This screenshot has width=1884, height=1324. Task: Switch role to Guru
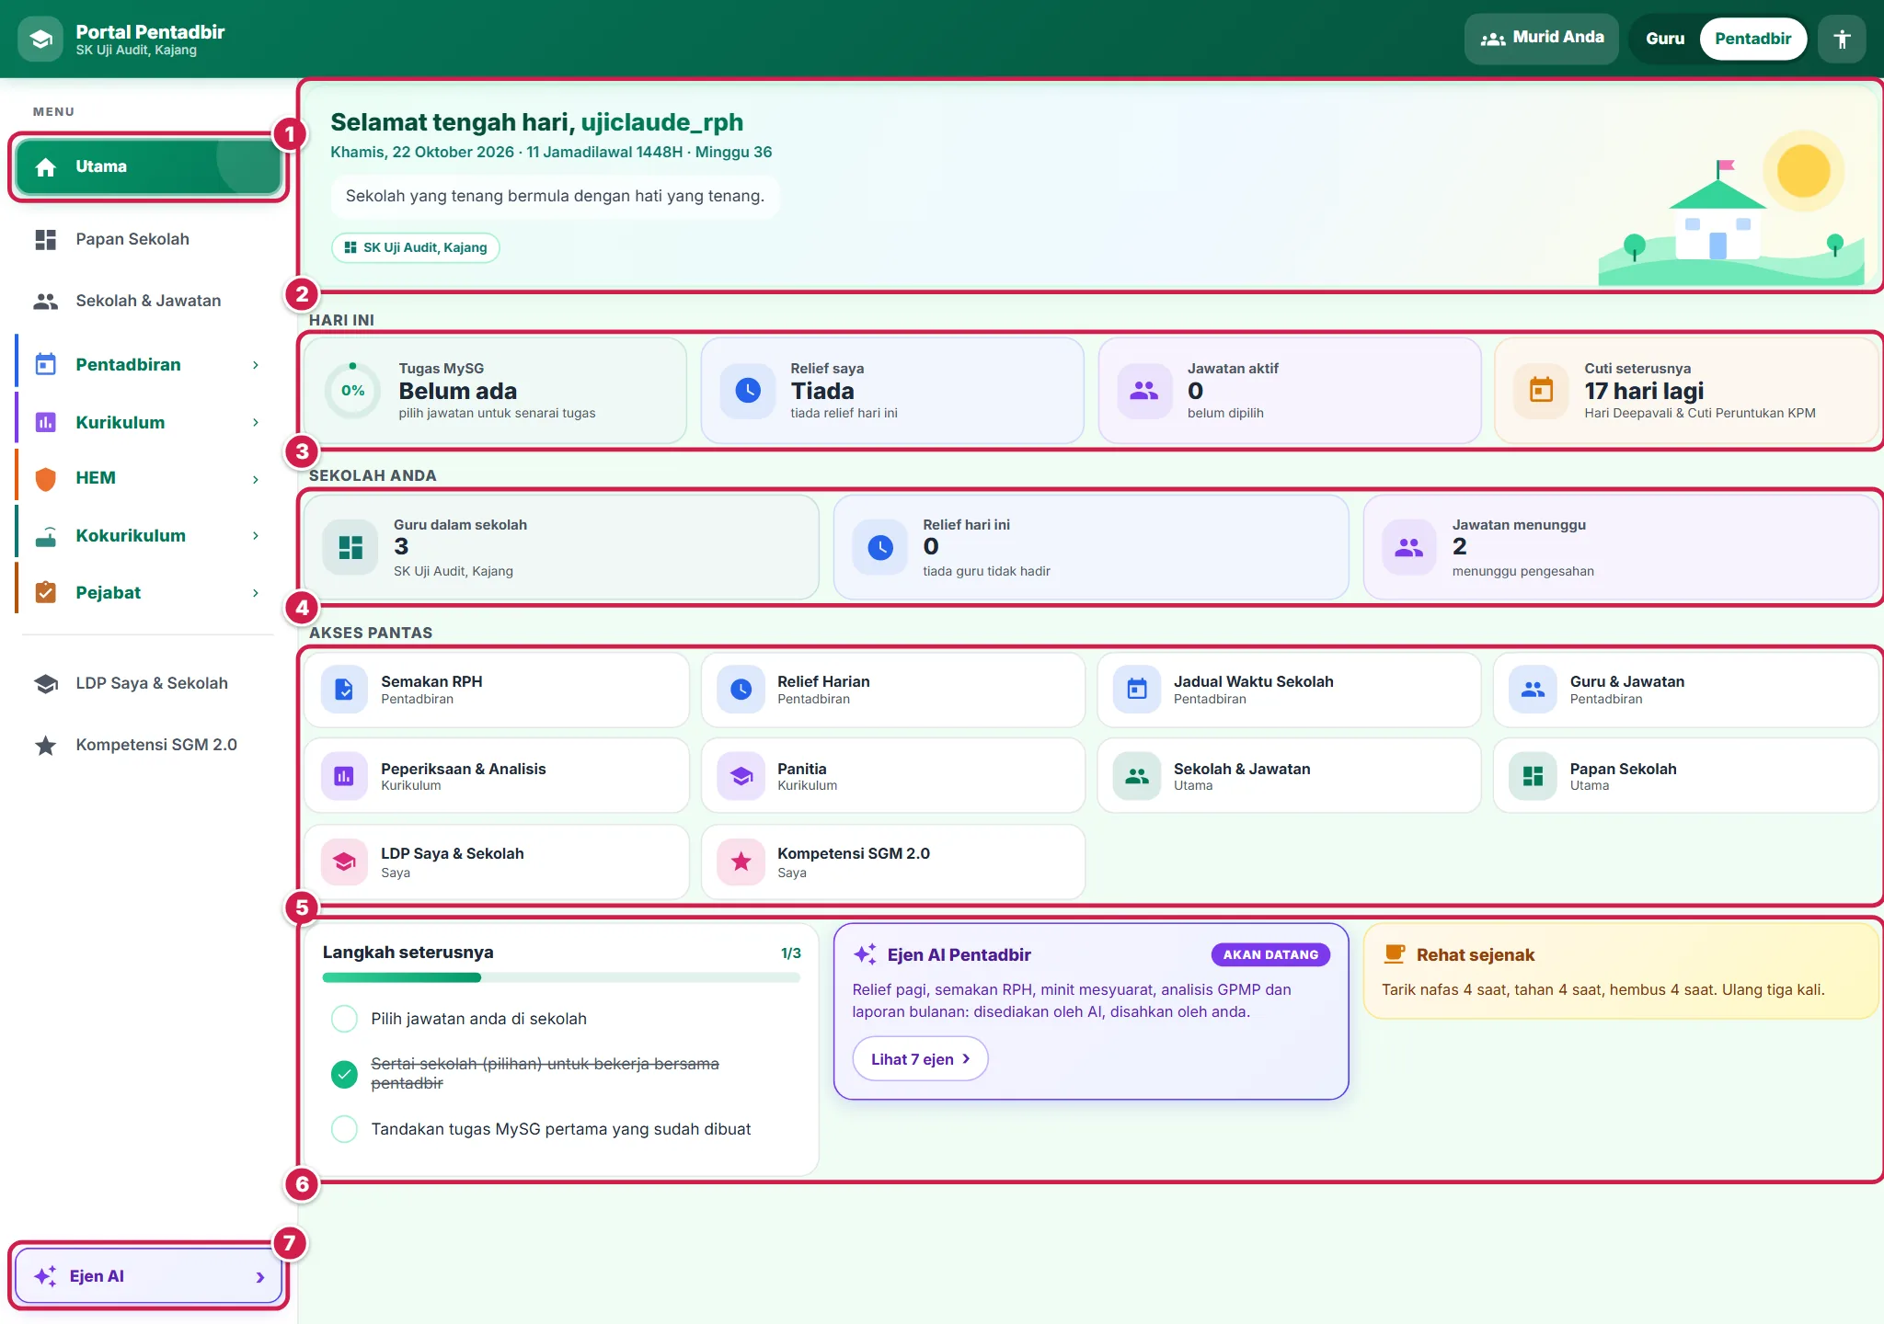[1665, 39]
